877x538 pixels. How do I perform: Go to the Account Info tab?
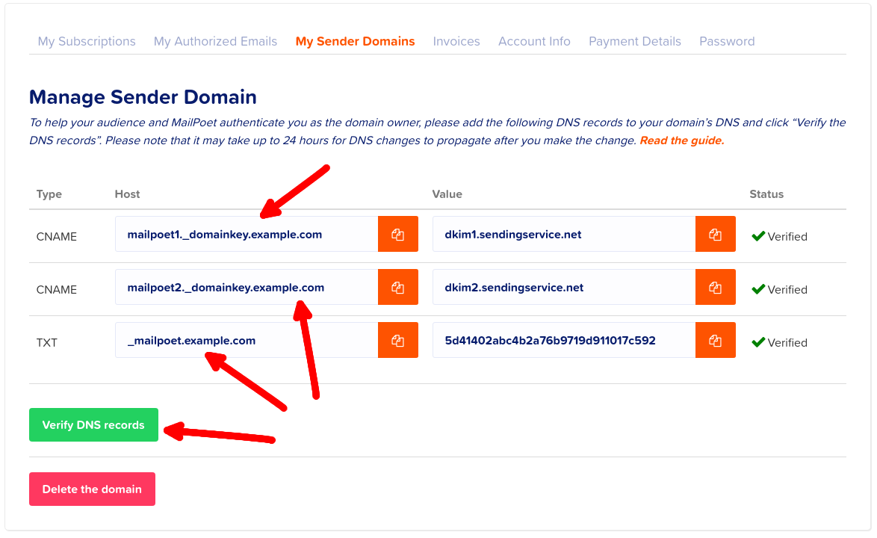click(534, 41)
